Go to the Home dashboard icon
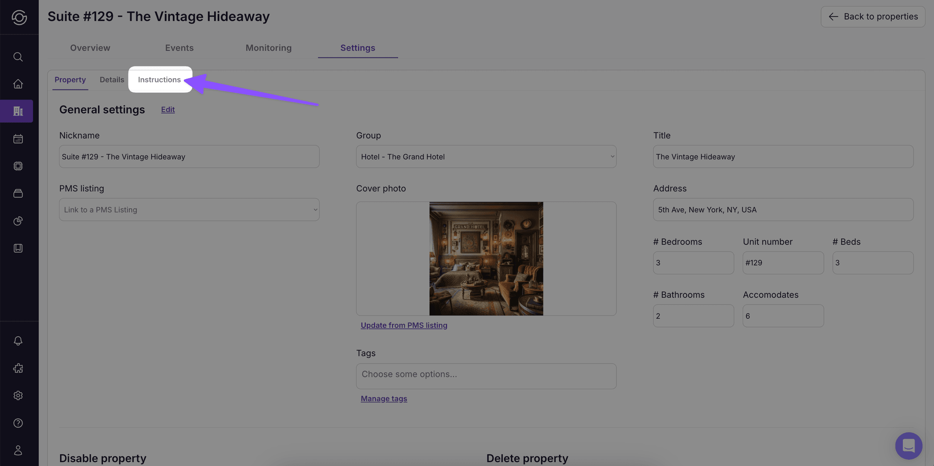The height and width of the screenshot is (466, 934). pyautogui.click(x=18, y=84)
